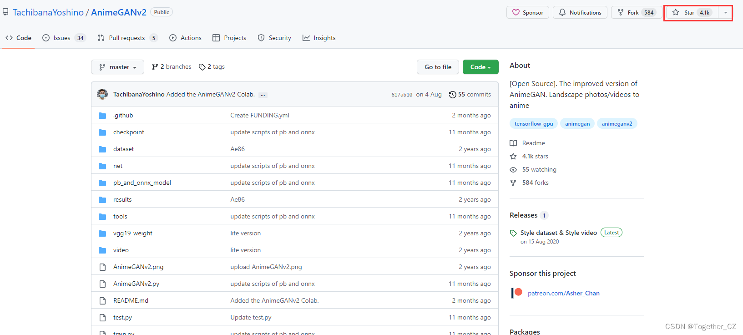Viewport: 743px width, 335px height.
Task: Click the tag icon beside Style dataset release
Action: point(513,233)
